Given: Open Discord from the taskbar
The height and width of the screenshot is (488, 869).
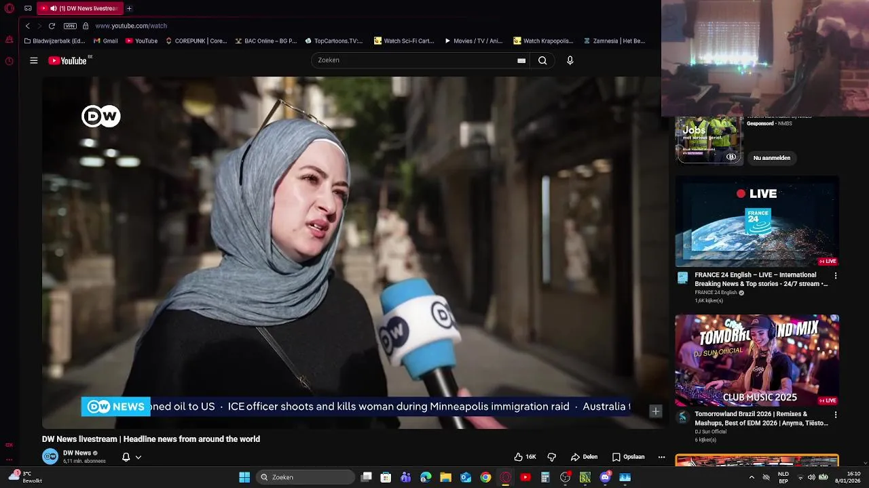Looking at the screenshot, I should click(x=605, y=477).
